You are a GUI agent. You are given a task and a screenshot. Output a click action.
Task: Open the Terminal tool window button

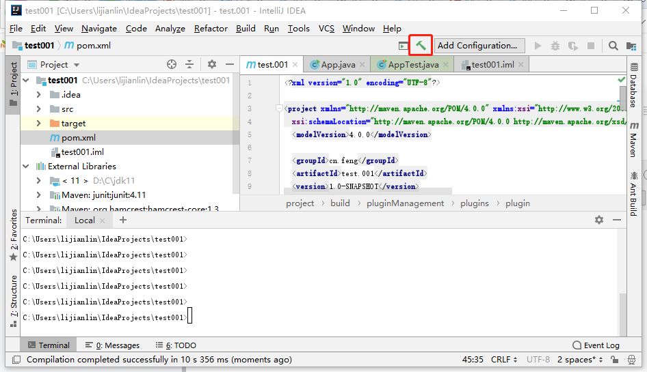pos(49,345)
